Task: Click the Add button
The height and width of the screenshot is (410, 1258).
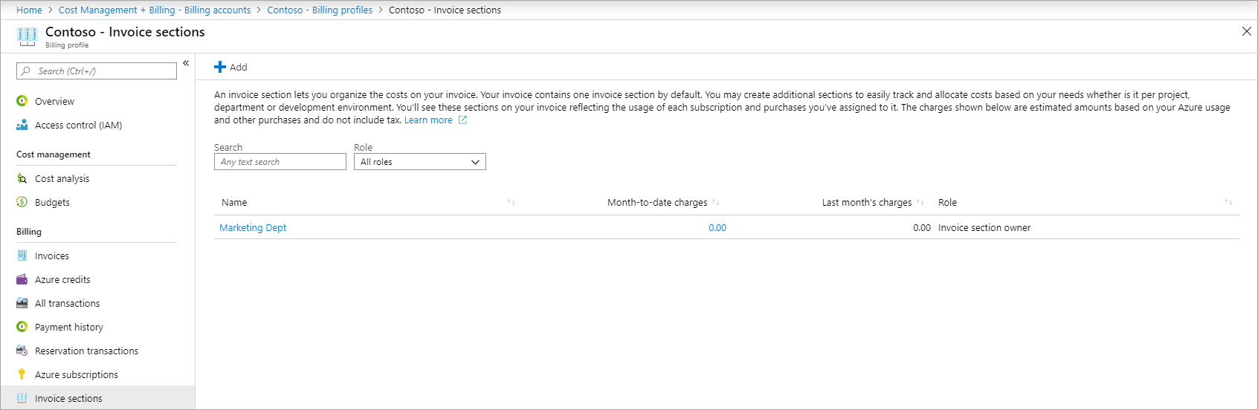Action: [x=231, y=67]
